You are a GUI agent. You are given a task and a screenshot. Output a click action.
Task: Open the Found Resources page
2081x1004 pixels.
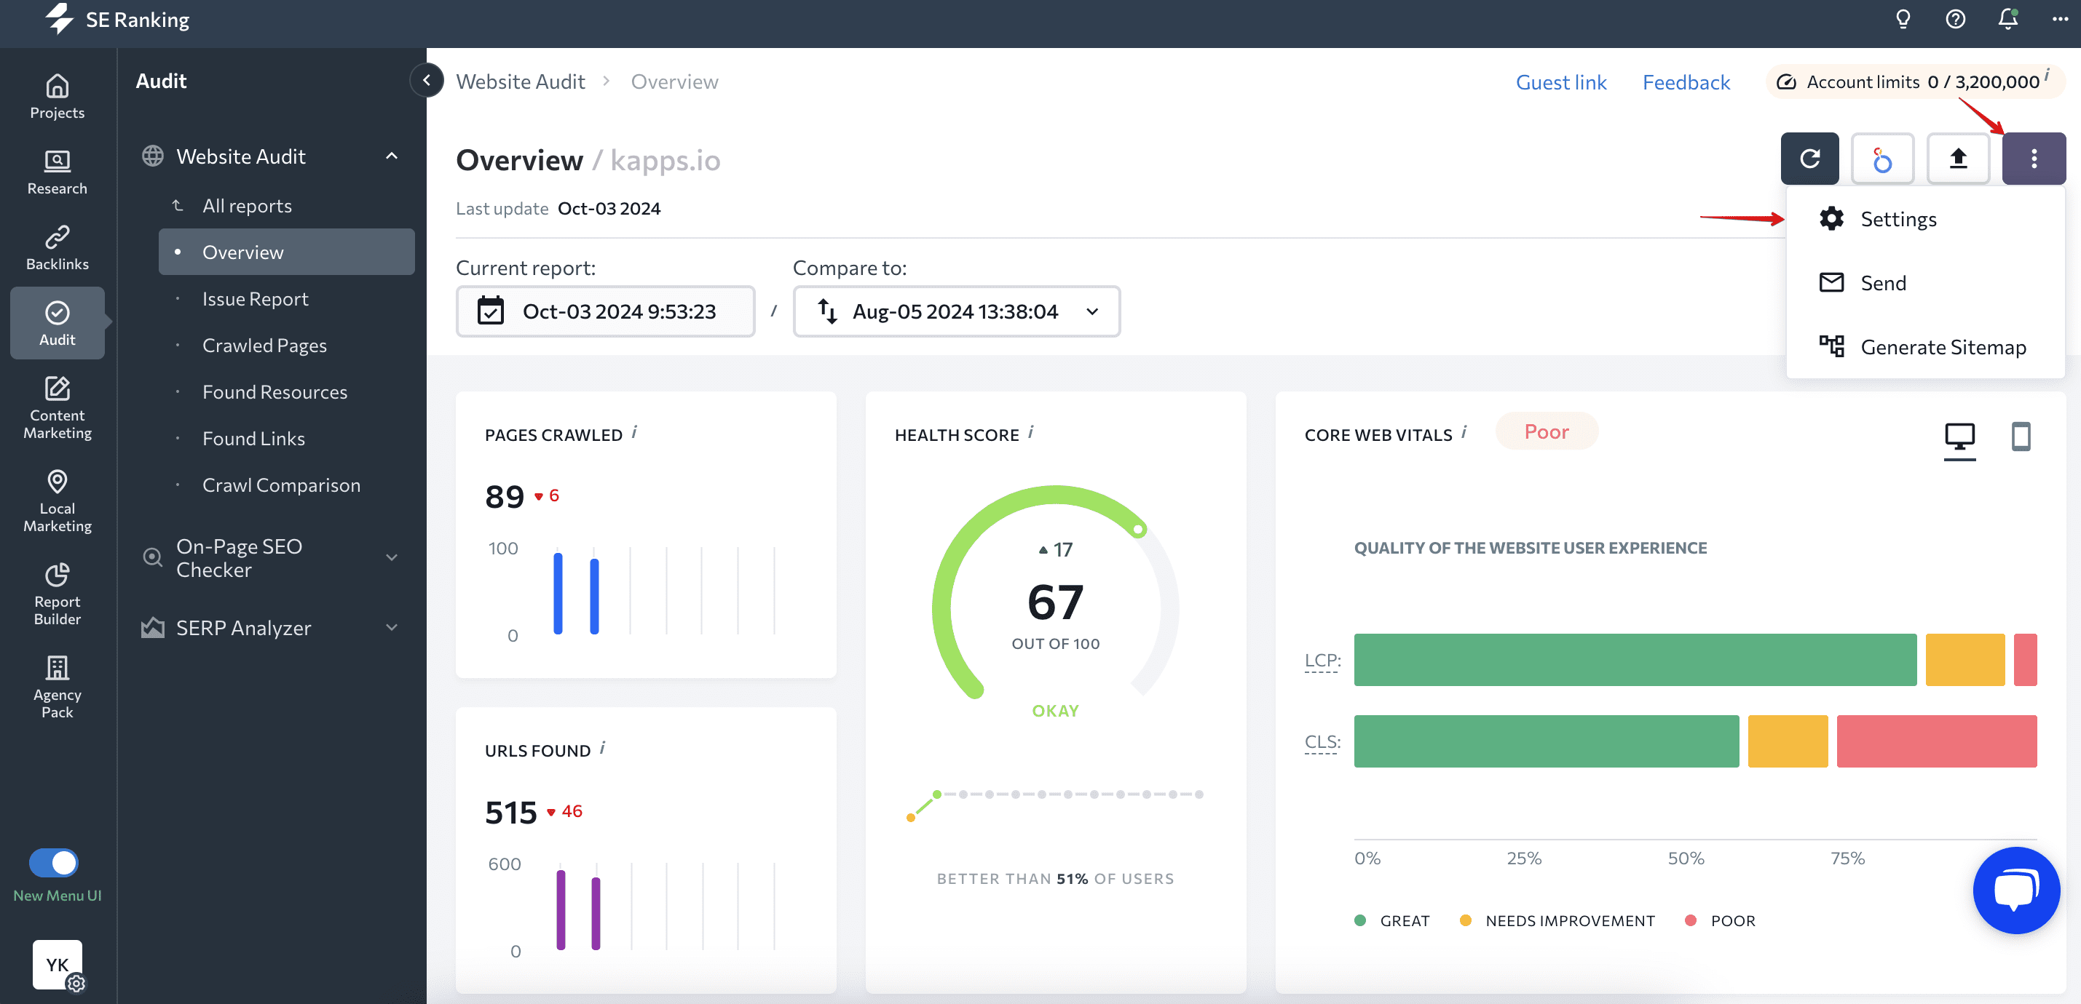click(275, 391)
